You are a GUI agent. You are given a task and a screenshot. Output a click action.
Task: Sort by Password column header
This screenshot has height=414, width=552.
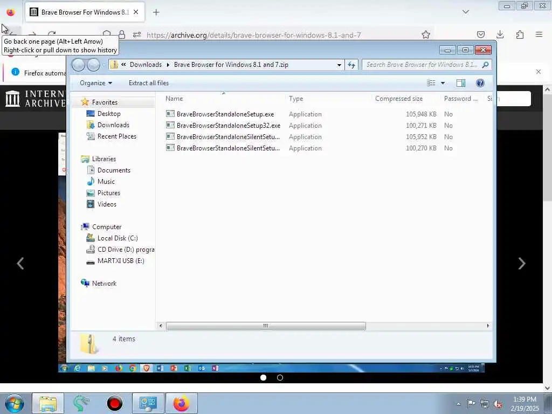pyautogui.click(x=460, y=99)
